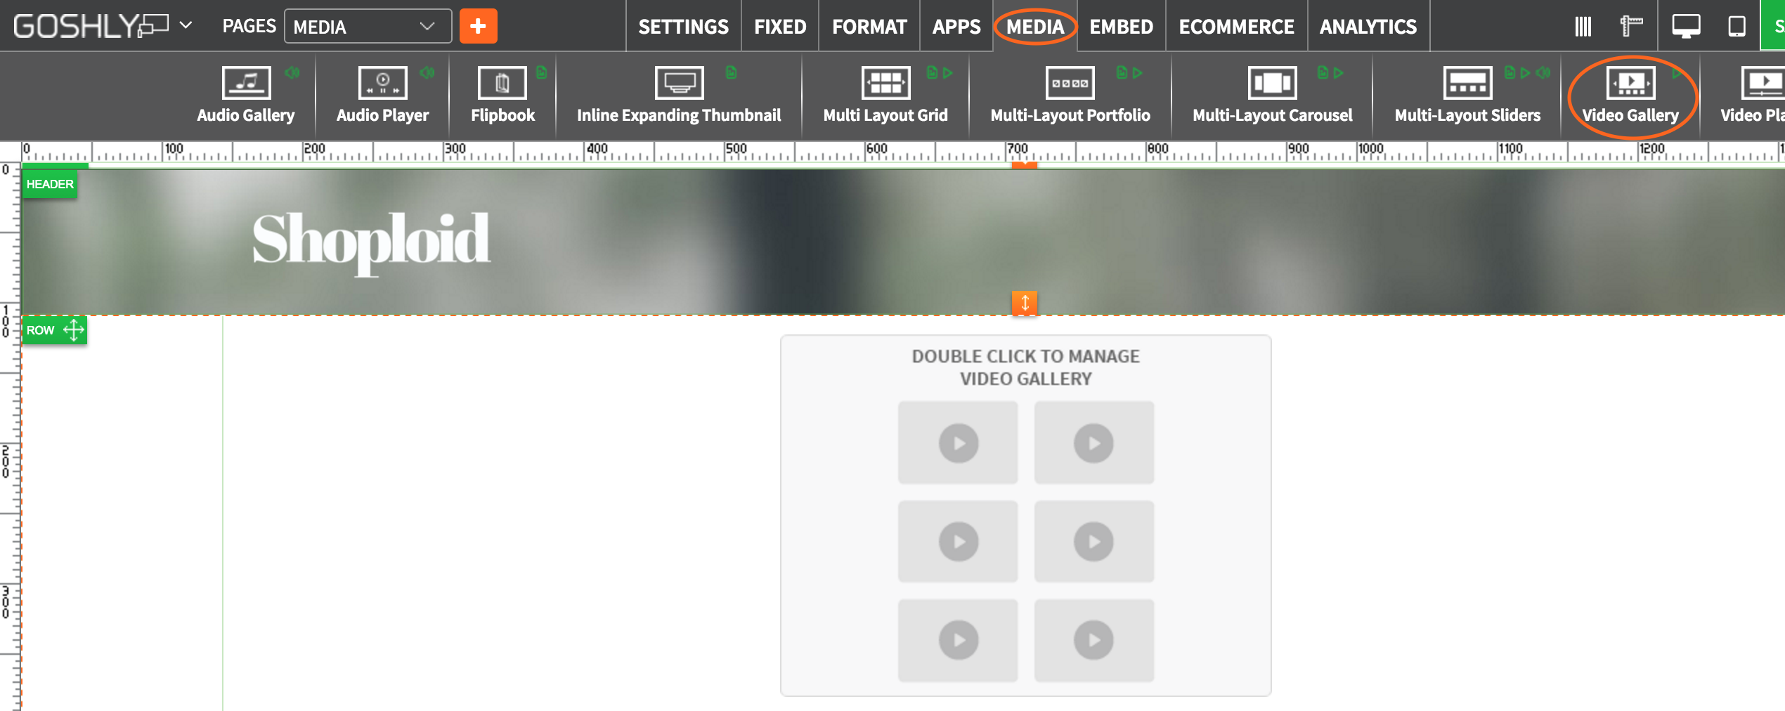Image resolution: width=1785 pixels, height=711 pixels.
Task: Click the top-right video thumbnail placeholder
Action: tap(1093, 443)
